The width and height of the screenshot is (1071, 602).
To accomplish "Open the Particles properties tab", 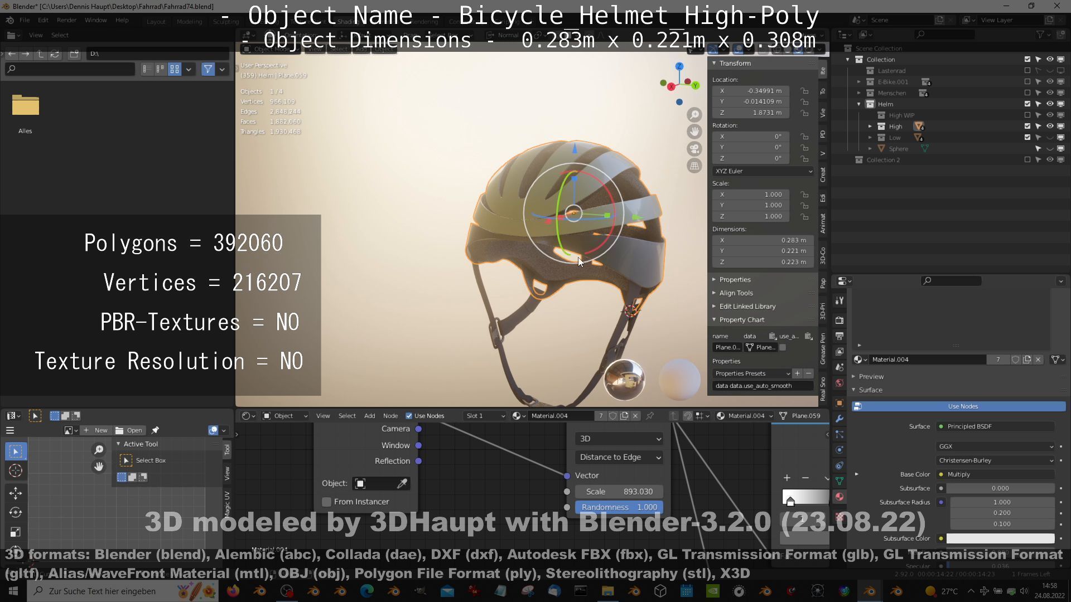I will point(840,434).
